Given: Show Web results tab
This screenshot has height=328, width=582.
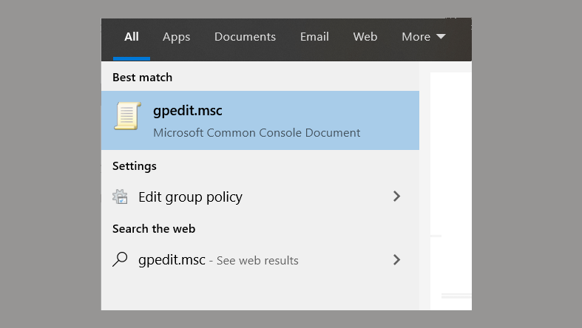Looking at the screenshot, I should (x=365, y=36).
